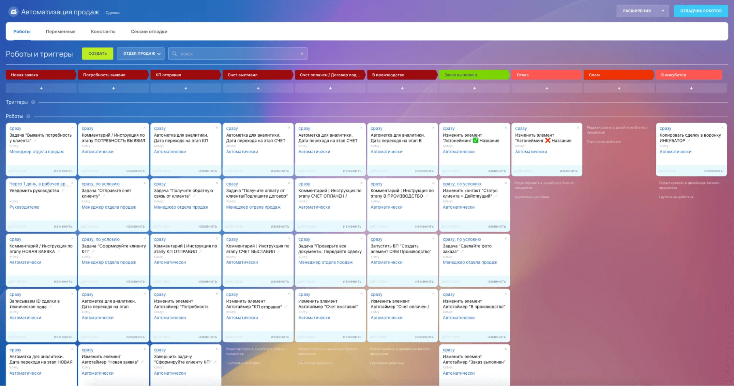734x386 pixels.
Task: Add a trigger under В инкубатор with plus
Action: click(x=691, y=88)
